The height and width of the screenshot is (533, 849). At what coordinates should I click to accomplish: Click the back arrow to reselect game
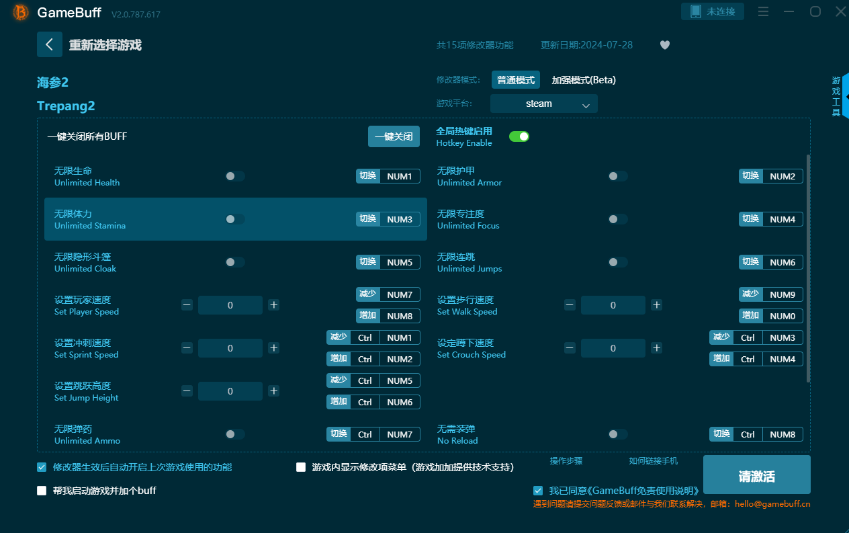click(49, 44)
